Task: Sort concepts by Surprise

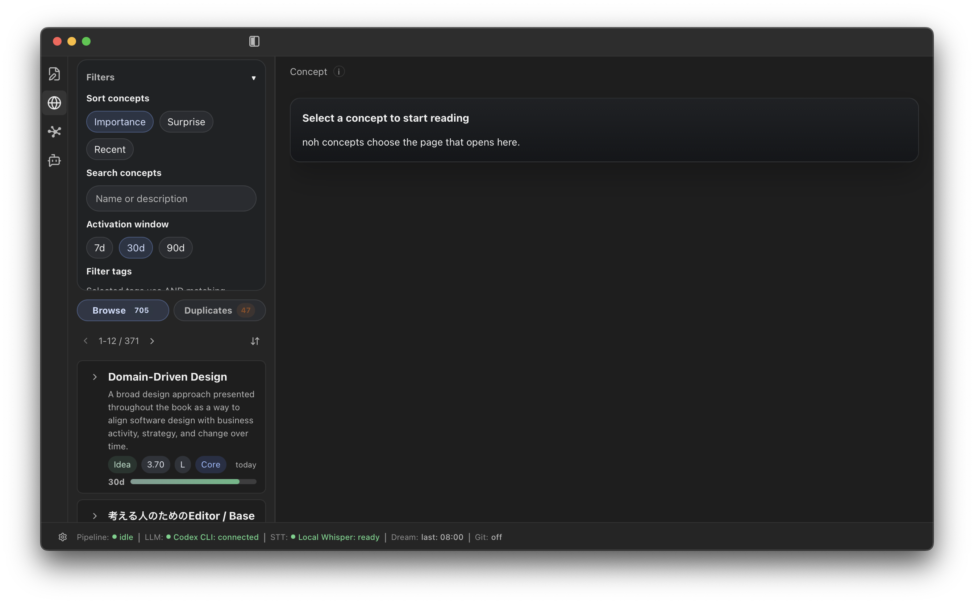Action: coord(186,122)
